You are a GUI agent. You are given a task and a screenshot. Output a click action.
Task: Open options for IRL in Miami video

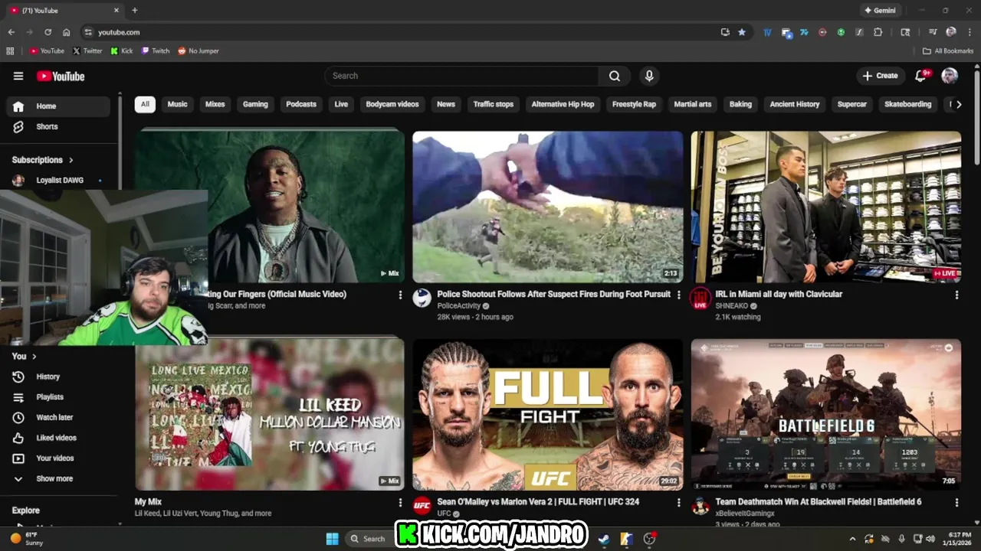956,295
